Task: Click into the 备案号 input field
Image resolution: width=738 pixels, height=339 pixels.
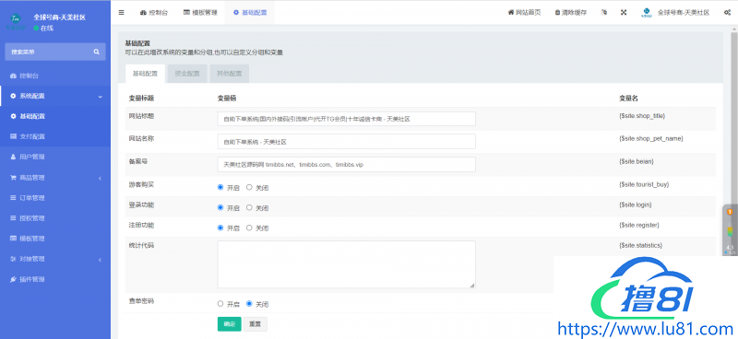Action: [x=347, y=165]
